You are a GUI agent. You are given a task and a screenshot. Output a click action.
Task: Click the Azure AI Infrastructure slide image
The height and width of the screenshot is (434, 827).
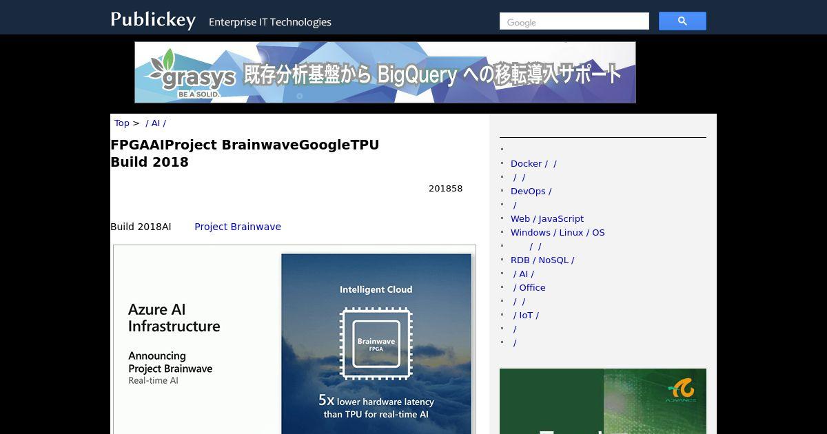coord(294,340)
